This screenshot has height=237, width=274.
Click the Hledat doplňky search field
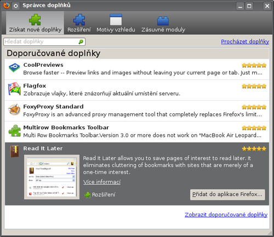tap(44, 42)
